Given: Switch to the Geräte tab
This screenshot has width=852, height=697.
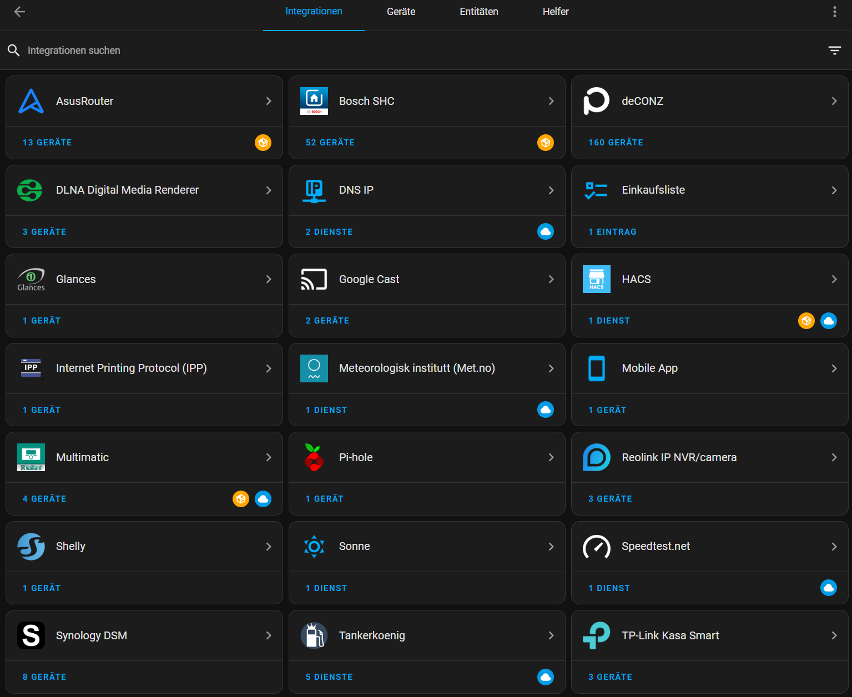Looking at the screenshot, I should click(401, 12).
